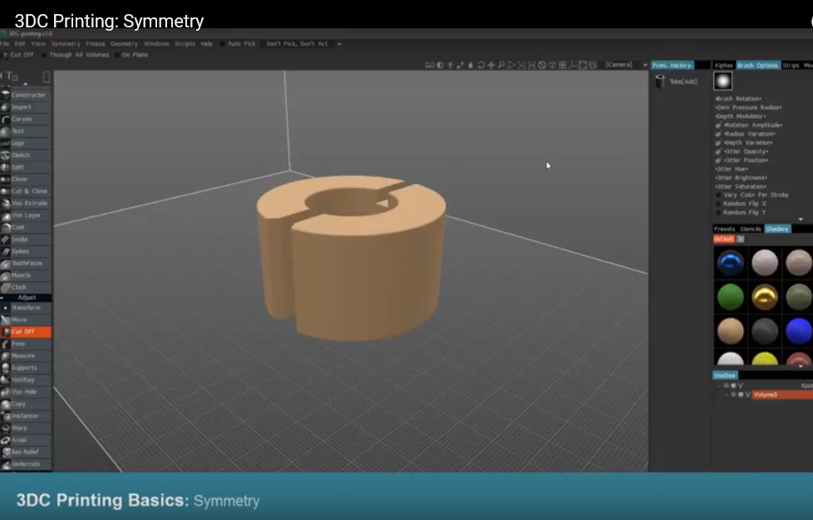Select the Text tool in left panel
The width and height of the screenshot is (813, 520).
click(x=26, y=131)
